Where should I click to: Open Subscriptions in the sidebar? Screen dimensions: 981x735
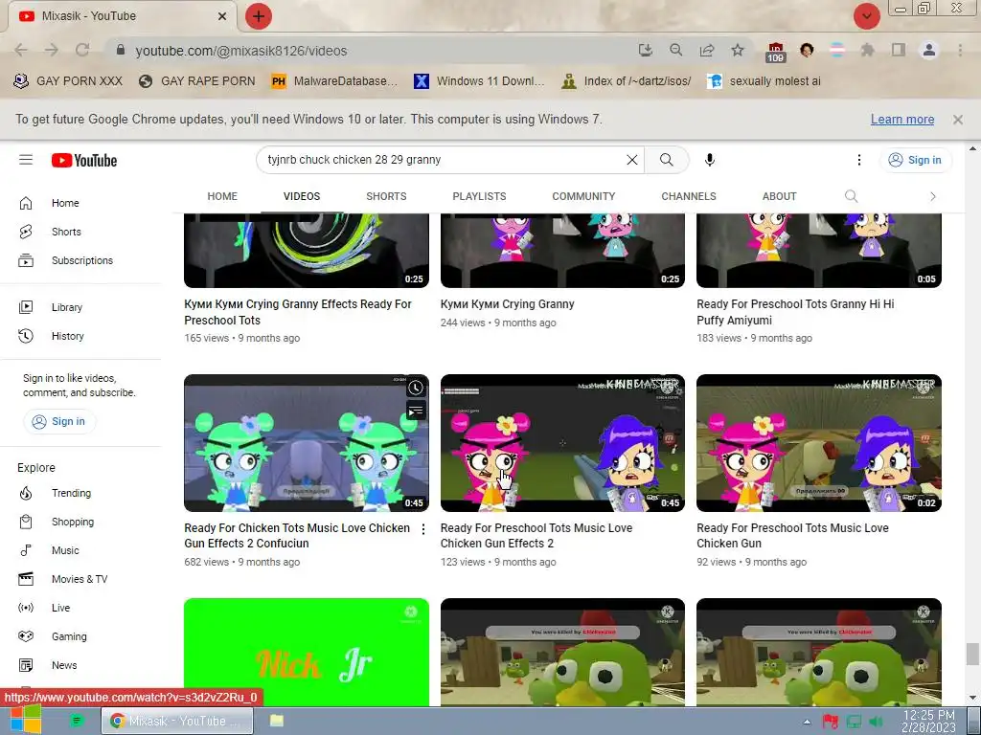click(82, 260)
